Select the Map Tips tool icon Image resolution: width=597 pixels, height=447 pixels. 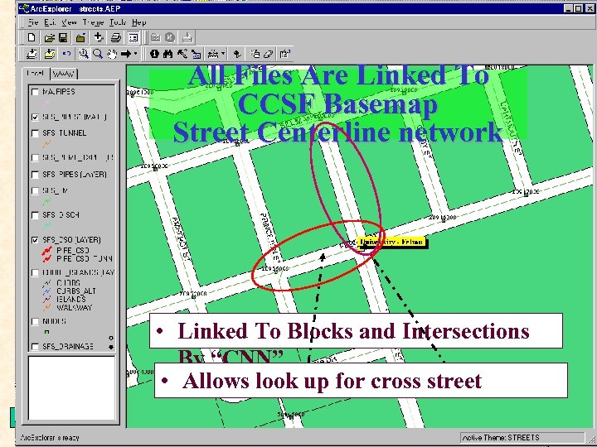coord(196,55)
